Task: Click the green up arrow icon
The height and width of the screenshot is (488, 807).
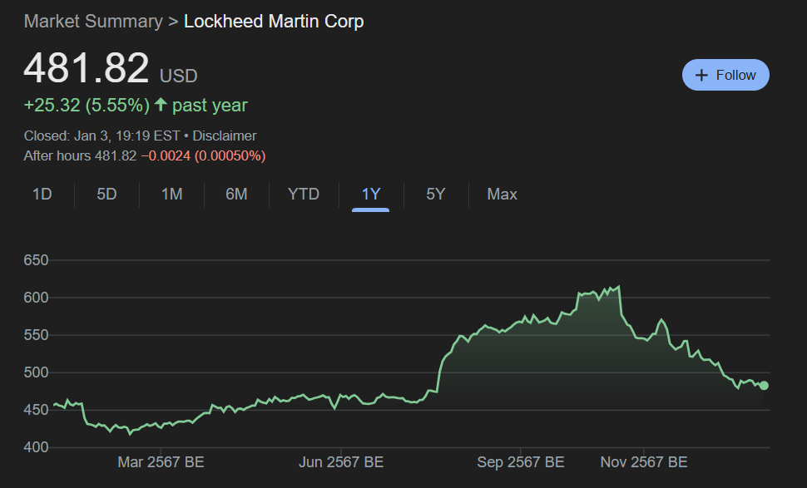Action: click(x=161, y=105)
